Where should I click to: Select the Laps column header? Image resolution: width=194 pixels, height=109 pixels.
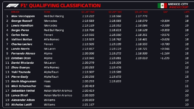(x=187, y=12)
